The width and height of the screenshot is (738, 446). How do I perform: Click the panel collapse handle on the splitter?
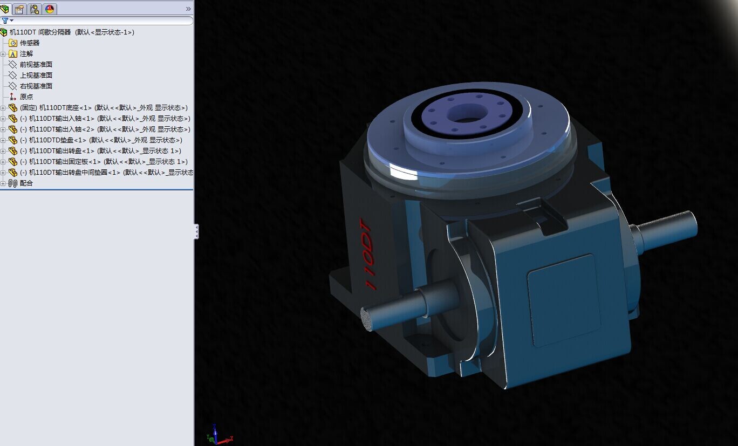point(196,231)
